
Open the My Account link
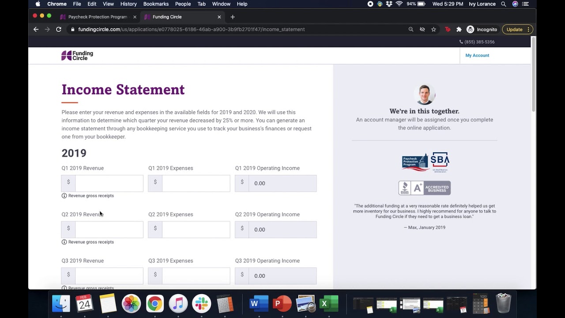point(477,56)
